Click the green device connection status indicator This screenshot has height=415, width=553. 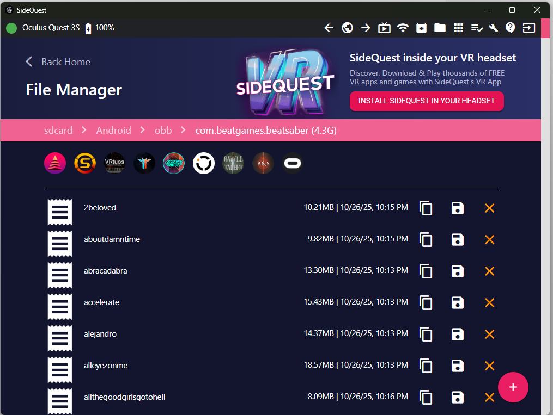tap(11, 28)
